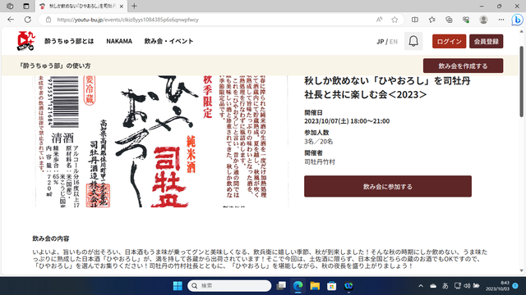Image resolution: width=526 pixels, height=295 pixels.
Task: Click the date 2023/10/07(土) 18:00〜21:00
Action: coord(347,121)
